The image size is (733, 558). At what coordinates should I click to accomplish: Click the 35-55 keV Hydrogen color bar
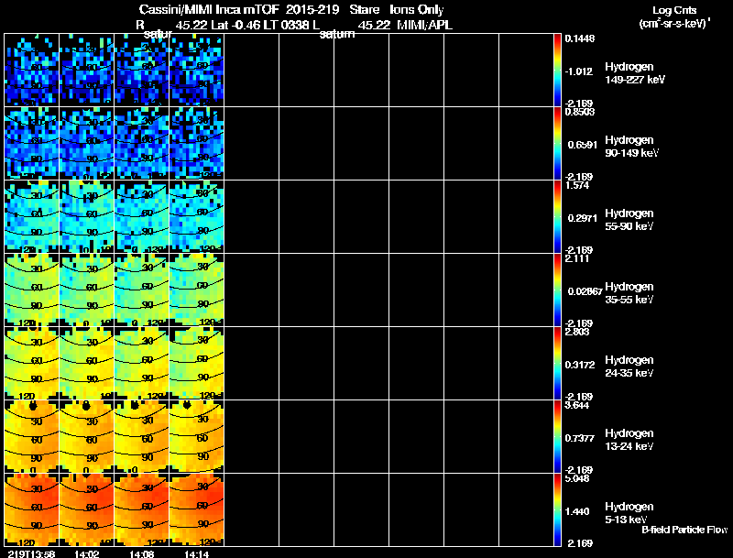[x=558, y=290]
